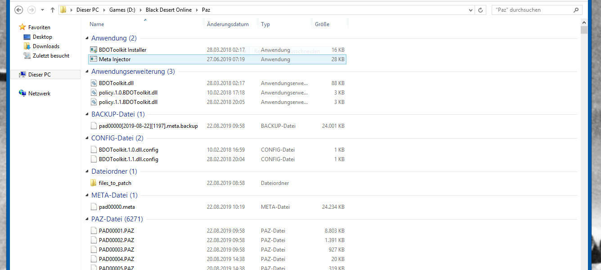Refresh the current folder view

(481, 10)
